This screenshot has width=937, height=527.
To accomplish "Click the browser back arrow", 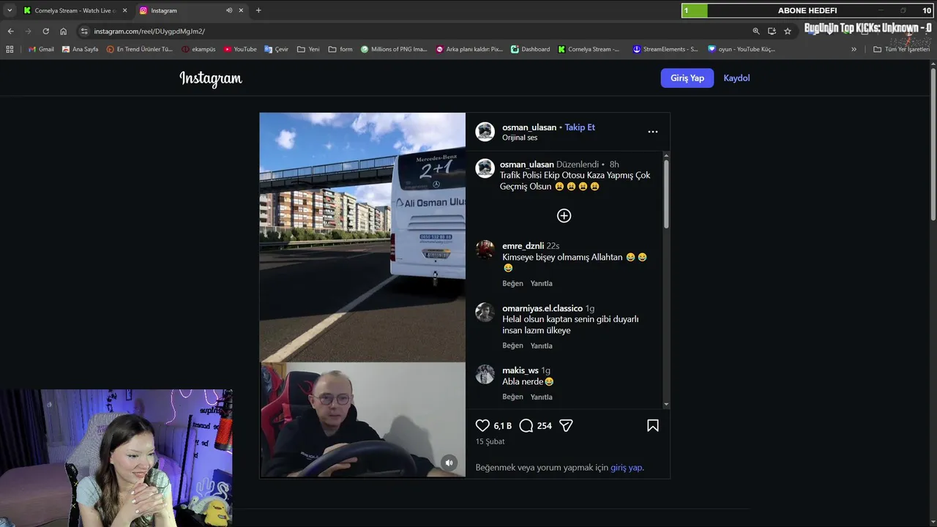I will click(10, 31).
